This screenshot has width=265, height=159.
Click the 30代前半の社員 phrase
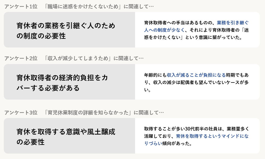(x=197, y=129)
